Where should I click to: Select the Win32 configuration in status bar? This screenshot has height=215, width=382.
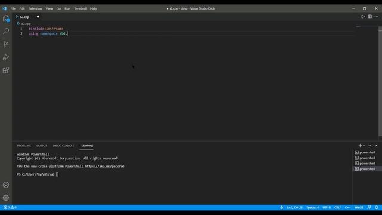(x=359, y=207)
